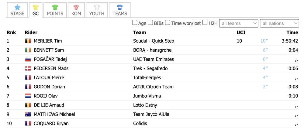Image resolution: width=304 pixels, height=128 pixels.
Task: Toggle the Time won/lost checkbox
Action: 168,23
